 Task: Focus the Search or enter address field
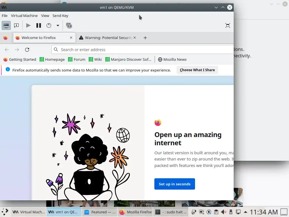pyautogui.click(x=143, y=50)
